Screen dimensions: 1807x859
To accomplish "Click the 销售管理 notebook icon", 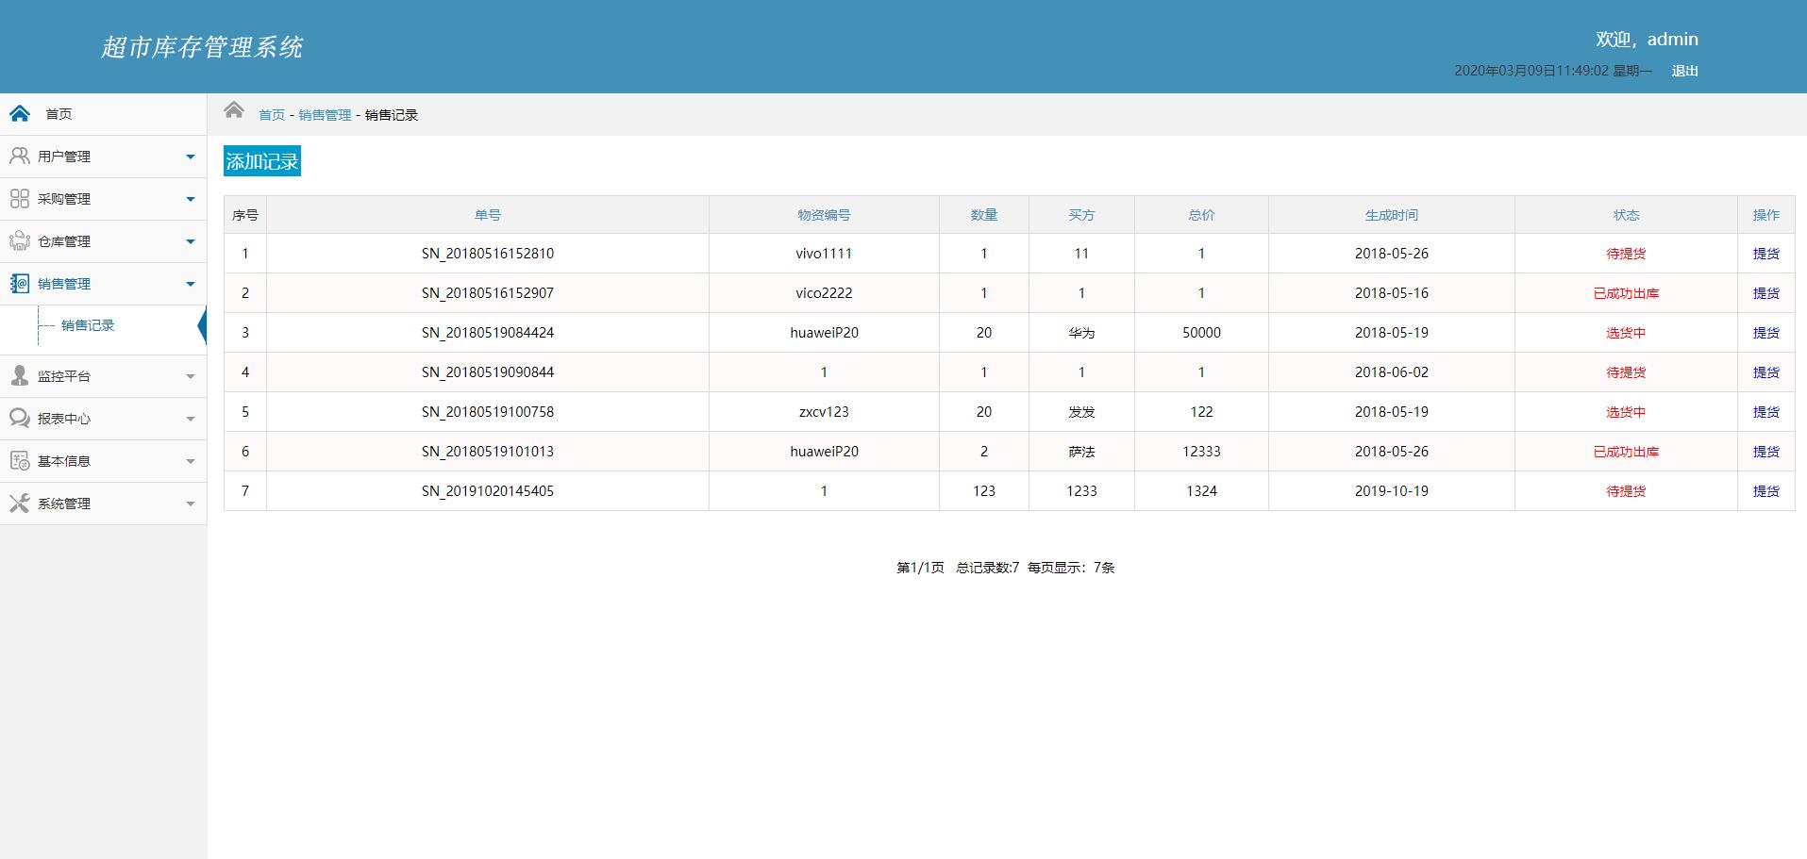I will (20, 284).
